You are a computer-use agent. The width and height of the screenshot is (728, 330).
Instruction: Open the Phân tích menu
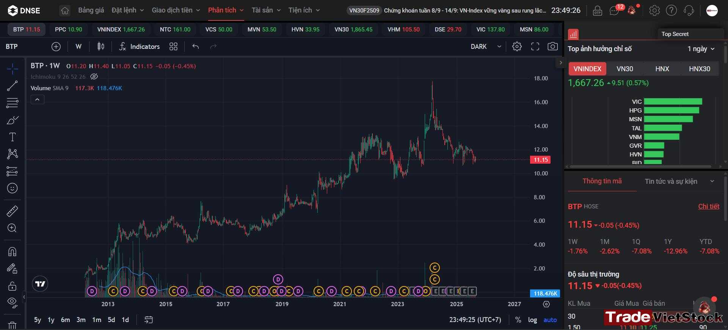click(226, 10)
